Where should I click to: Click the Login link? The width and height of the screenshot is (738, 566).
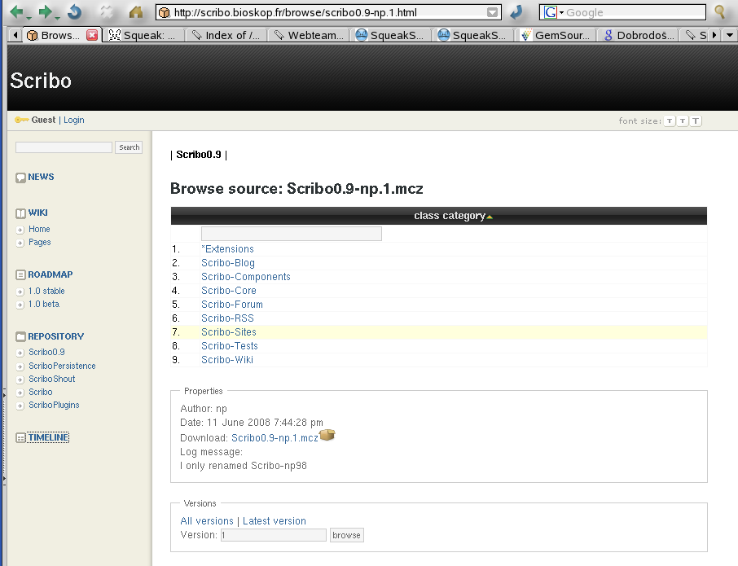coord(74,120)
